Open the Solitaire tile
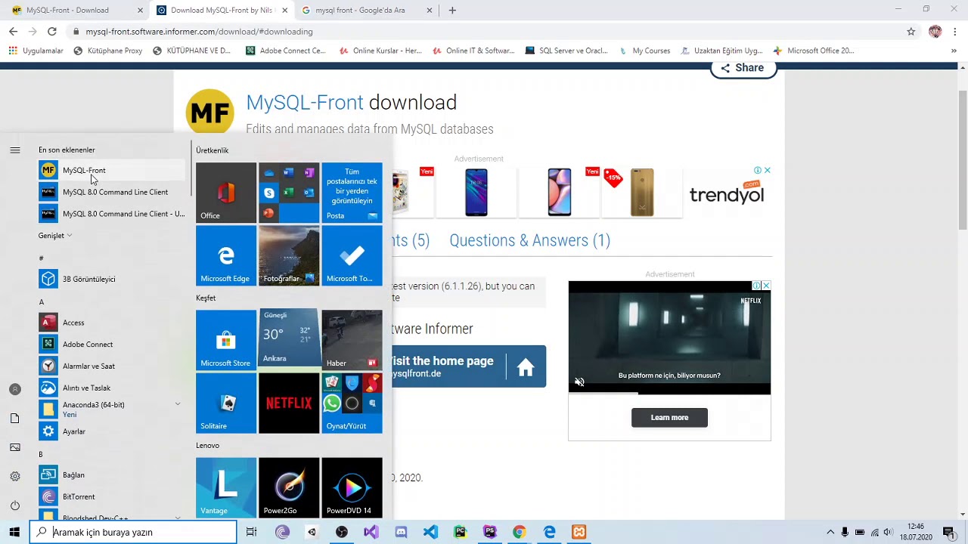This screenshot has width=968, height=544. coord(226,403)
